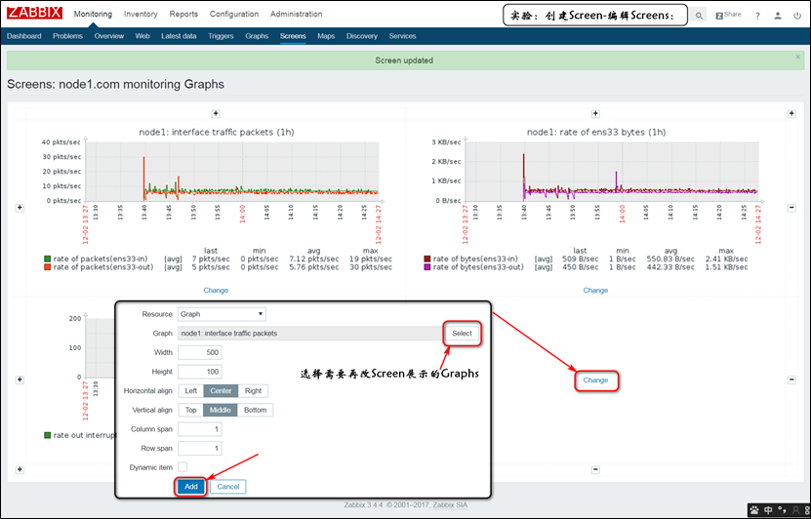The height and width of the screenshot is (519, 811).
Task: Enable the Dynamic item checkbox
Action: [x=182, y=466]
